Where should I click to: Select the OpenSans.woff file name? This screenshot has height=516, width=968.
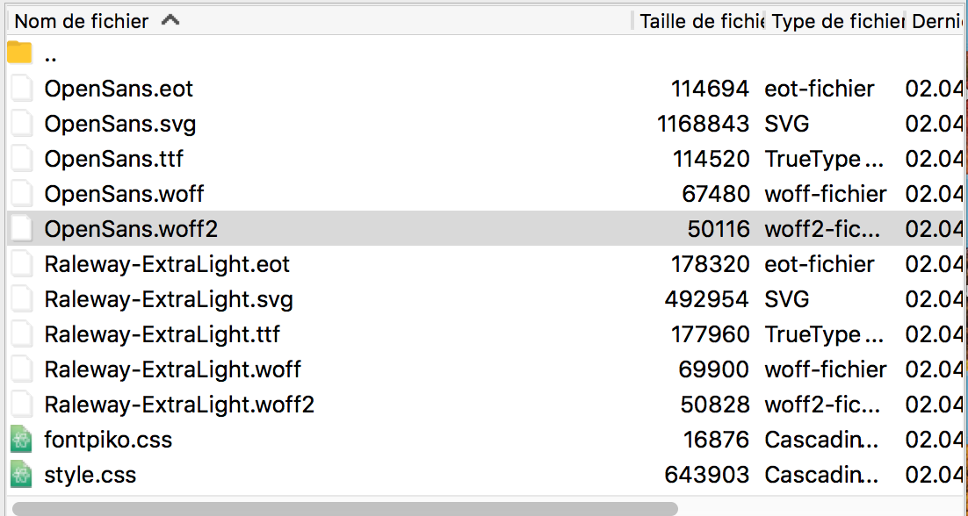(x=124, y=194)
